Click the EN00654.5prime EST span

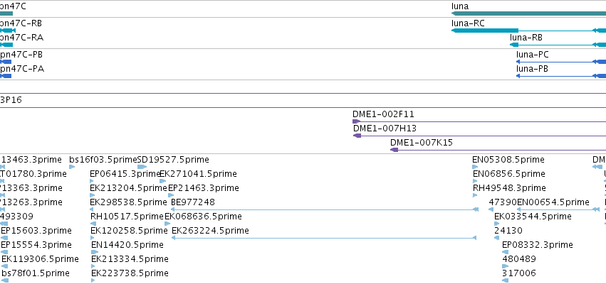pos(558,209)
